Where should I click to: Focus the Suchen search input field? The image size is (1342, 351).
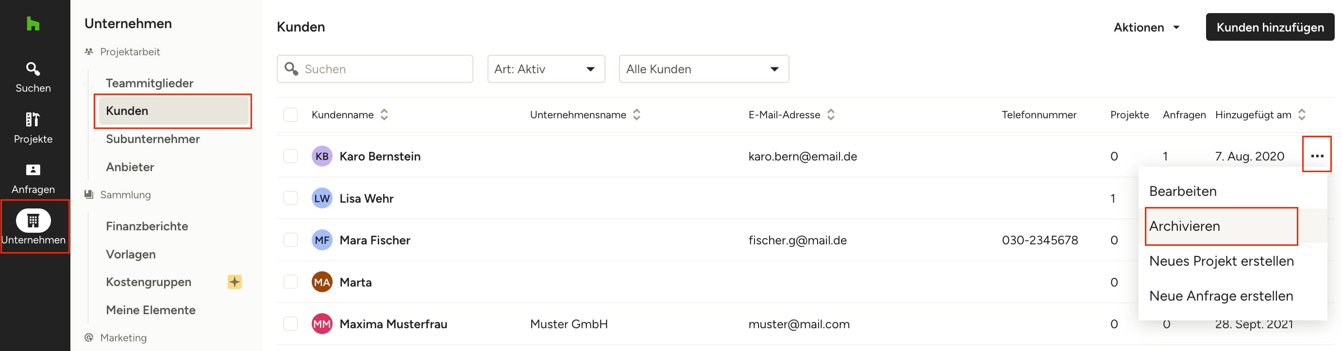(x=383, y=69)
